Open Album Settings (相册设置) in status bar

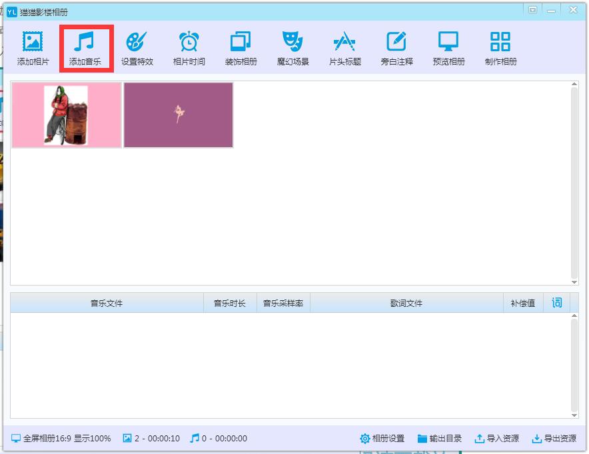[382, 439]
